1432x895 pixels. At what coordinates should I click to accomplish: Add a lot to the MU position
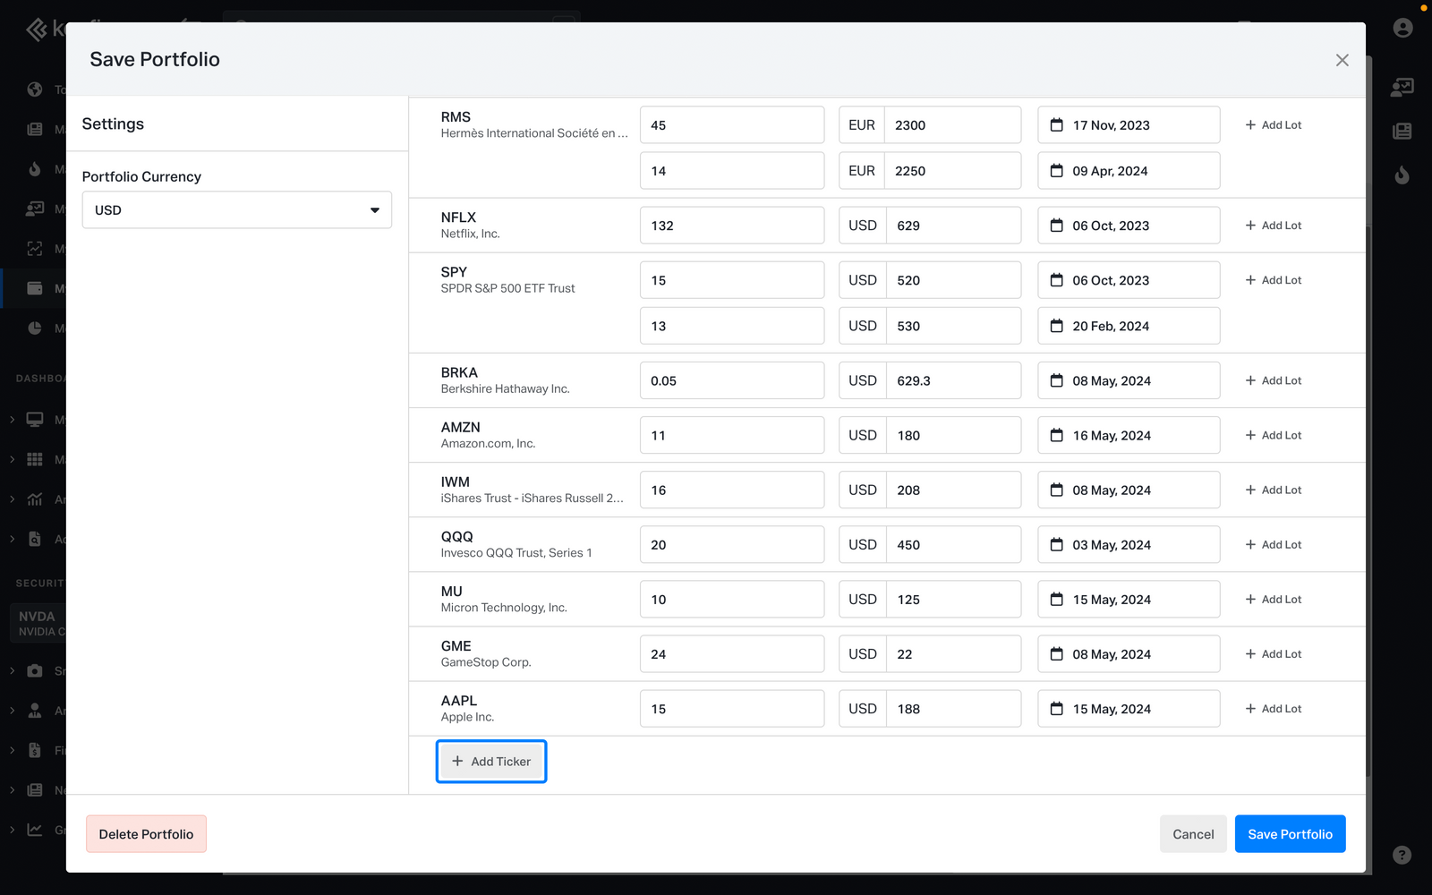click(1273, 600)
